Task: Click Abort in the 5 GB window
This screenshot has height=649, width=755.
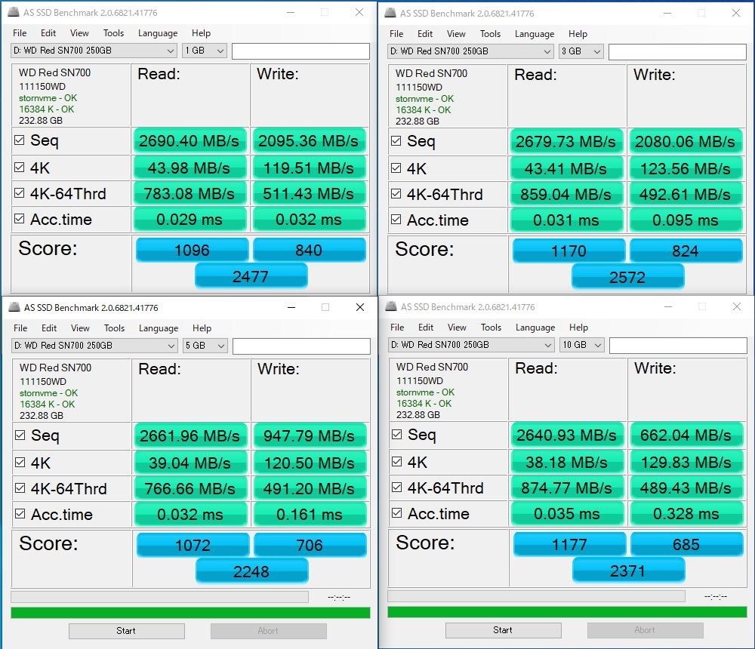Action: click(269, 631)
